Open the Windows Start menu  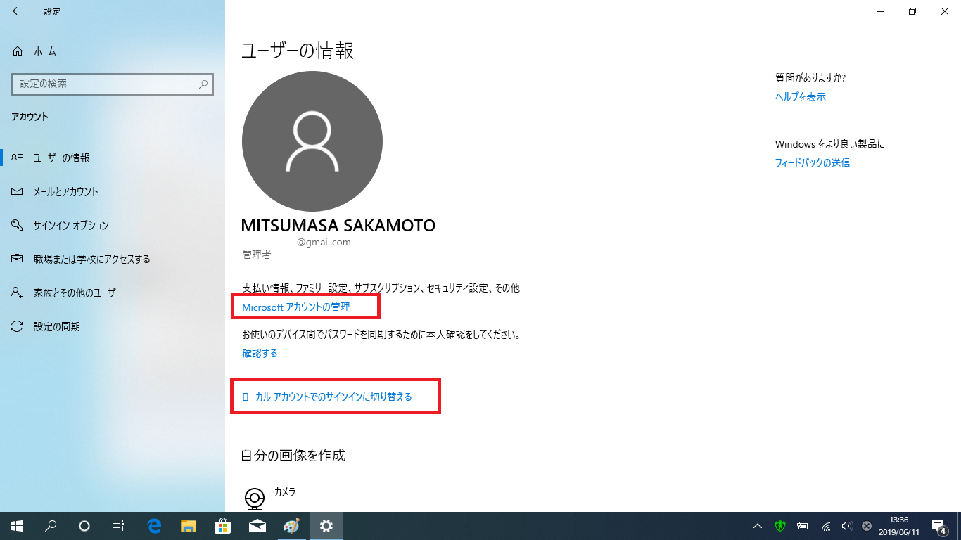(17, 526)
